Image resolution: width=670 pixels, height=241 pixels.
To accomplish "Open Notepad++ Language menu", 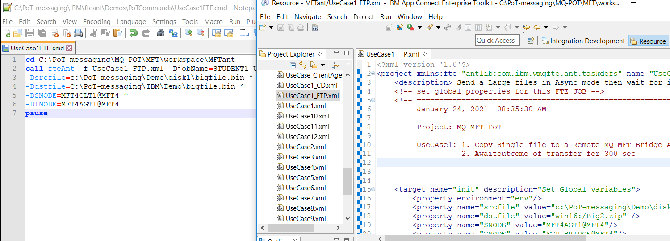I will pyautogui.click(x=131, y=21).
